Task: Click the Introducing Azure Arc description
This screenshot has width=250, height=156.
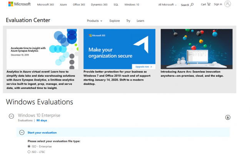Action: click(x=192, y=74)
